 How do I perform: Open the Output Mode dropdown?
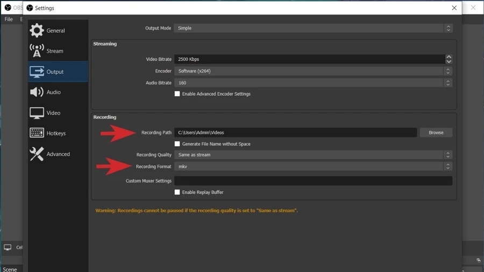(313, 28)
